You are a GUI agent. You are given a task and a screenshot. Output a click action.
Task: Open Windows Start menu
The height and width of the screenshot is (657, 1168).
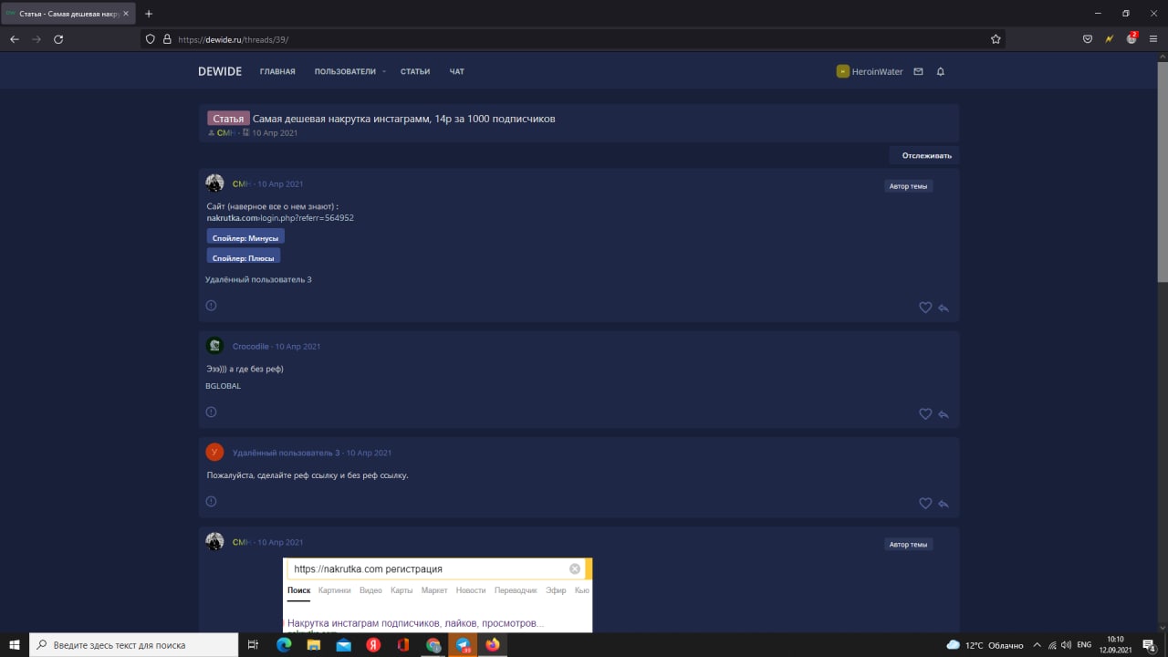pyautogui.click(x=15, y=644)
